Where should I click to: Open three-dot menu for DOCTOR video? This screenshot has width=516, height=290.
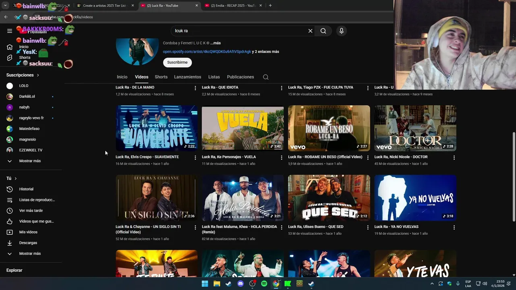pos(454,157)
